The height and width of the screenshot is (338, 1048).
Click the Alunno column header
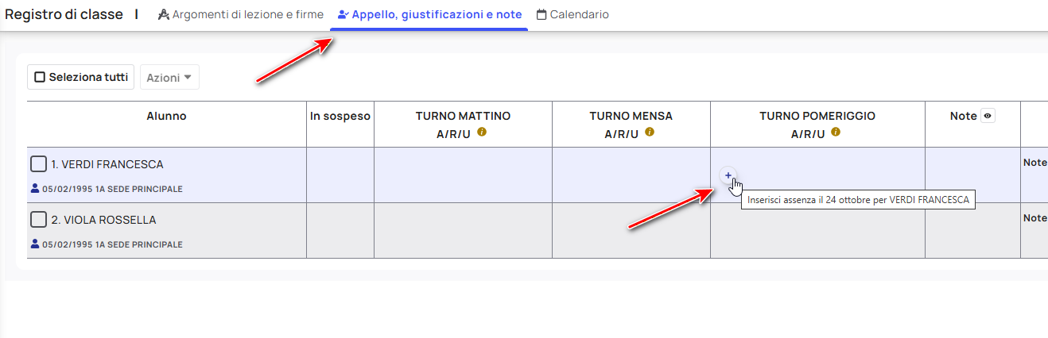click(166, 116)
